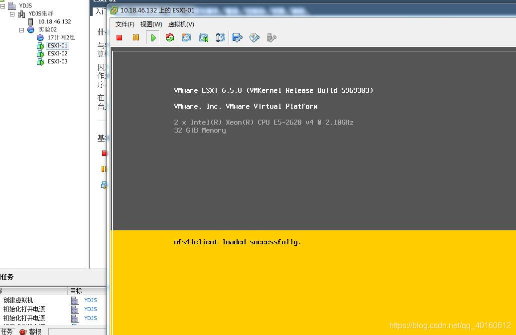The height and width of the screenshot is (335, 516).
Task: Select ESXI-03 in the inventory tree
Action: point(58,62)
